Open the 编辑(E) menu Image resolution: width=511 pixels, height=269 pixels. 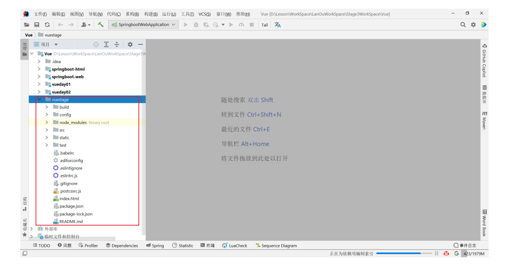pos(58,14)
